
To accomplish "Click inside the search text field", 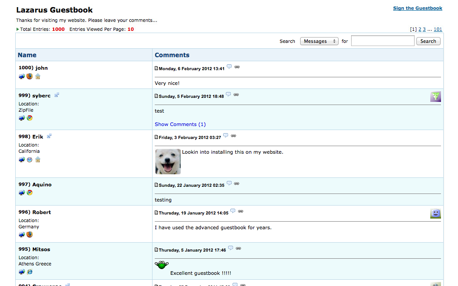I will [382, 41].
